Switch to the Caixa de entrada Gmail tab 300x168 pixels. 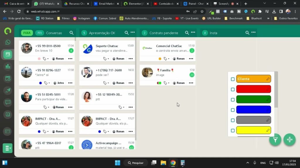(x=17, y=3)
